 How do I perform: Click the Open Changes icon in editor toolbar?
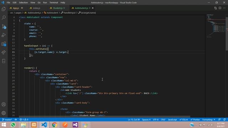pos(215,8)
